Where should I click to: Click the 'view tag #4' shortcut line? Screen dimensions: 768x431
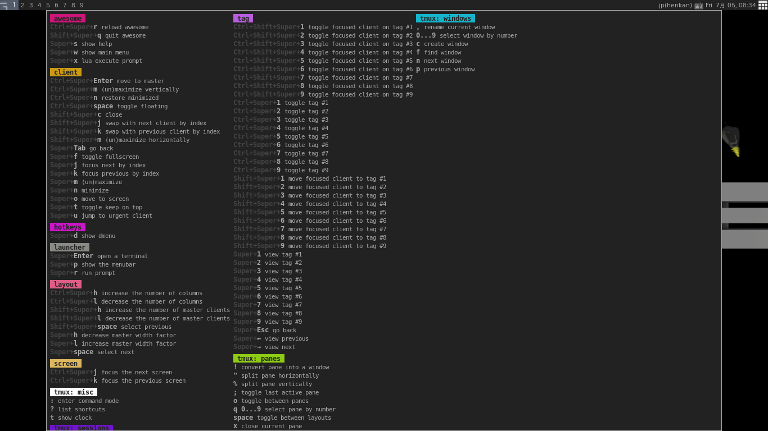[x=268, y=279]
